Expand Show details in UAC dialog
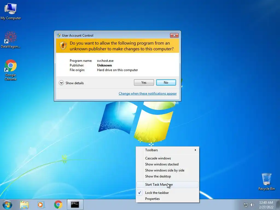The image size is (280, 210). click(71, 83)
